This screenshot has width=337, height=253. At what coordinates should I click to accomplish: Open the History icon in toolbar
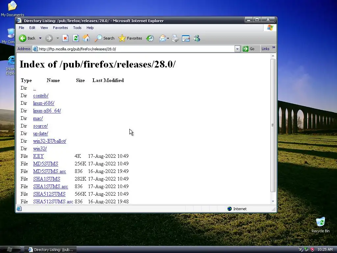click(150, 38)
